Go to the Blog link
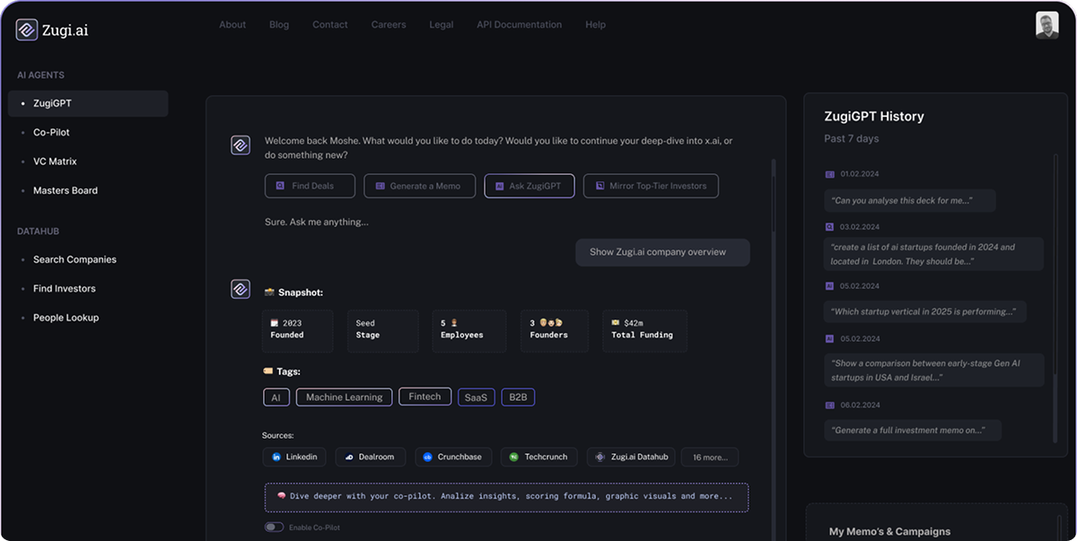This screenshot has height=541, width=1077. 279,25
